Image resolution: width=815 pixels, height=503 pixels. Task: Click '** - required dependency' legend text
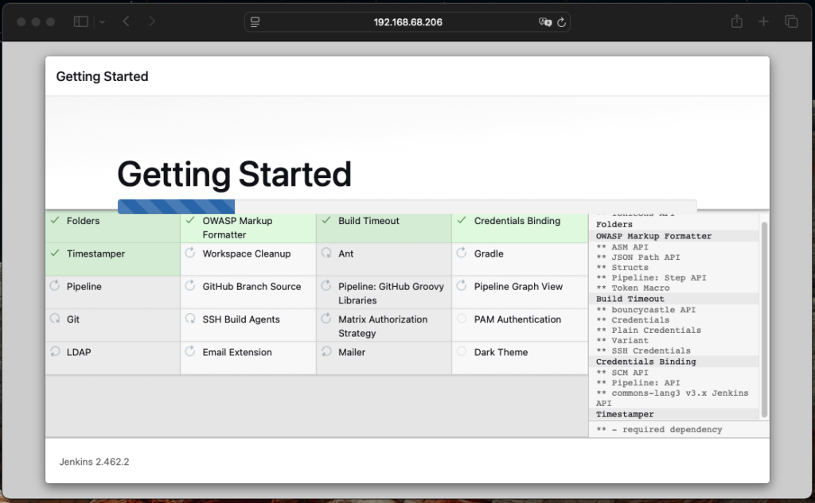pos(659,429)
